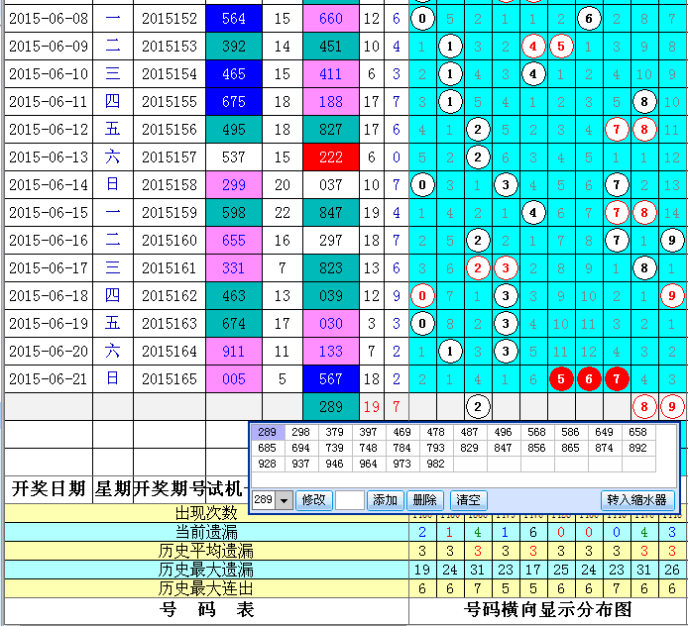Screen dimensions: 688x626
Task: Select number 694 in the popup list
Action: (x=301, y=448)
